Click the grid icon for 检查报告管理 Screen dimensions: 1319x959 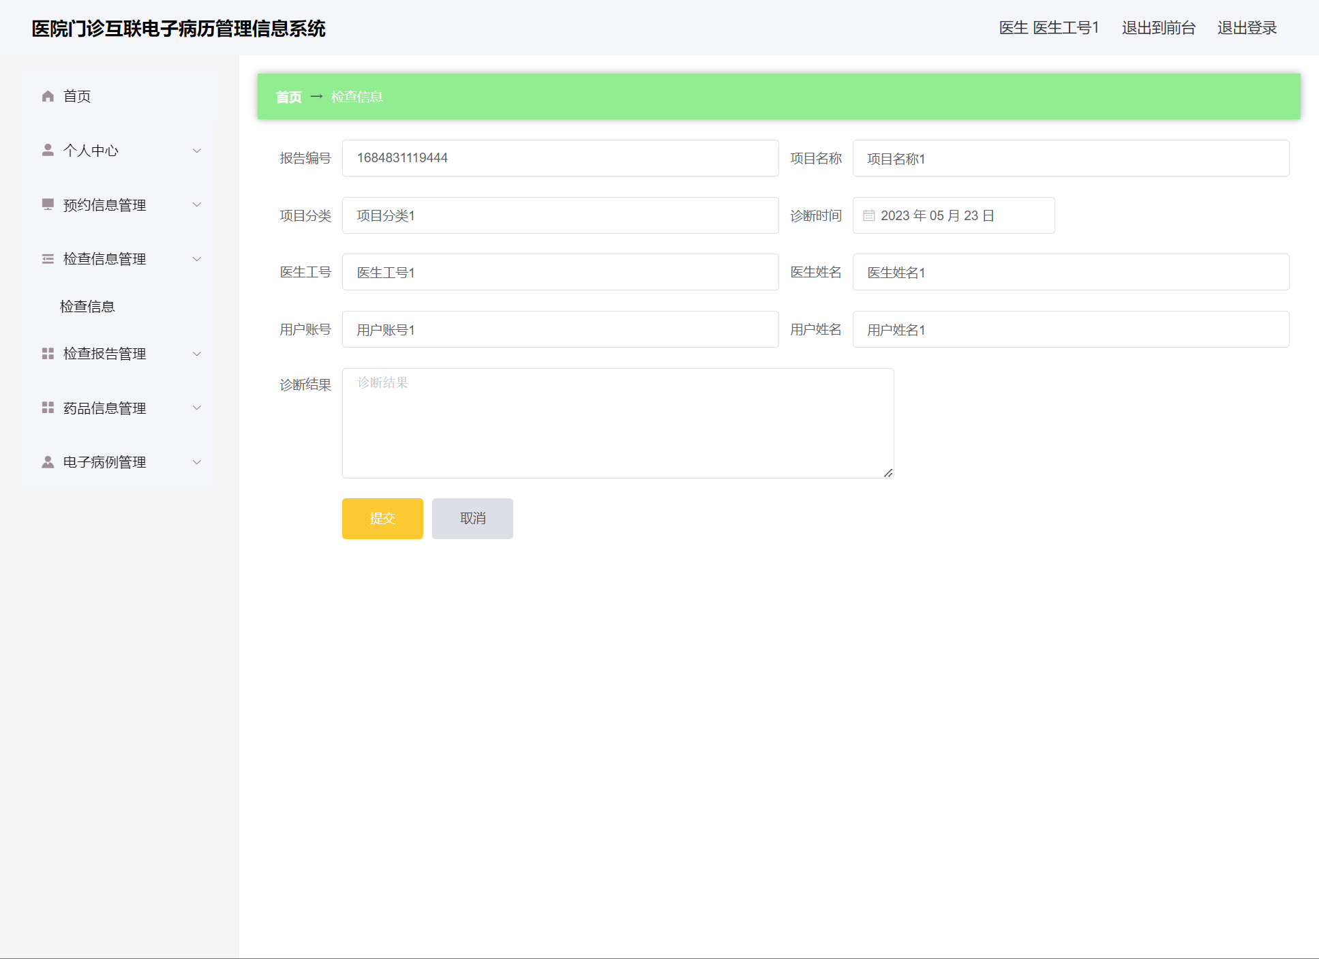coord(48,354)
